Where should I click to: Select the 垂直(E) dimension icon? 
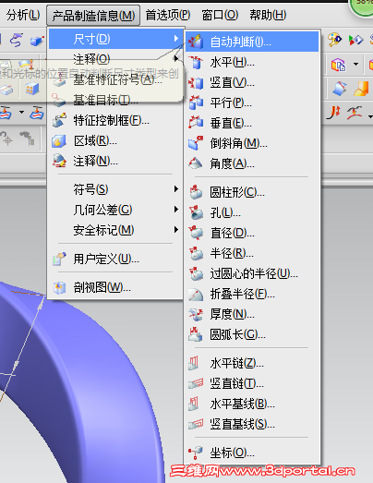pyautogui.click(x=196, y=123)
